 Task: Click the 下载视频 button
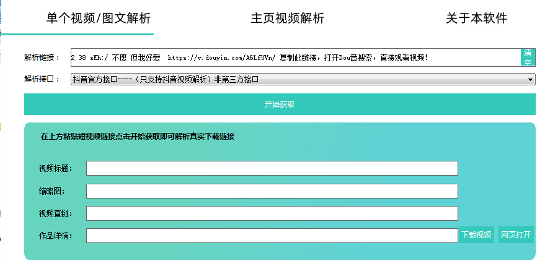[477, 235]
